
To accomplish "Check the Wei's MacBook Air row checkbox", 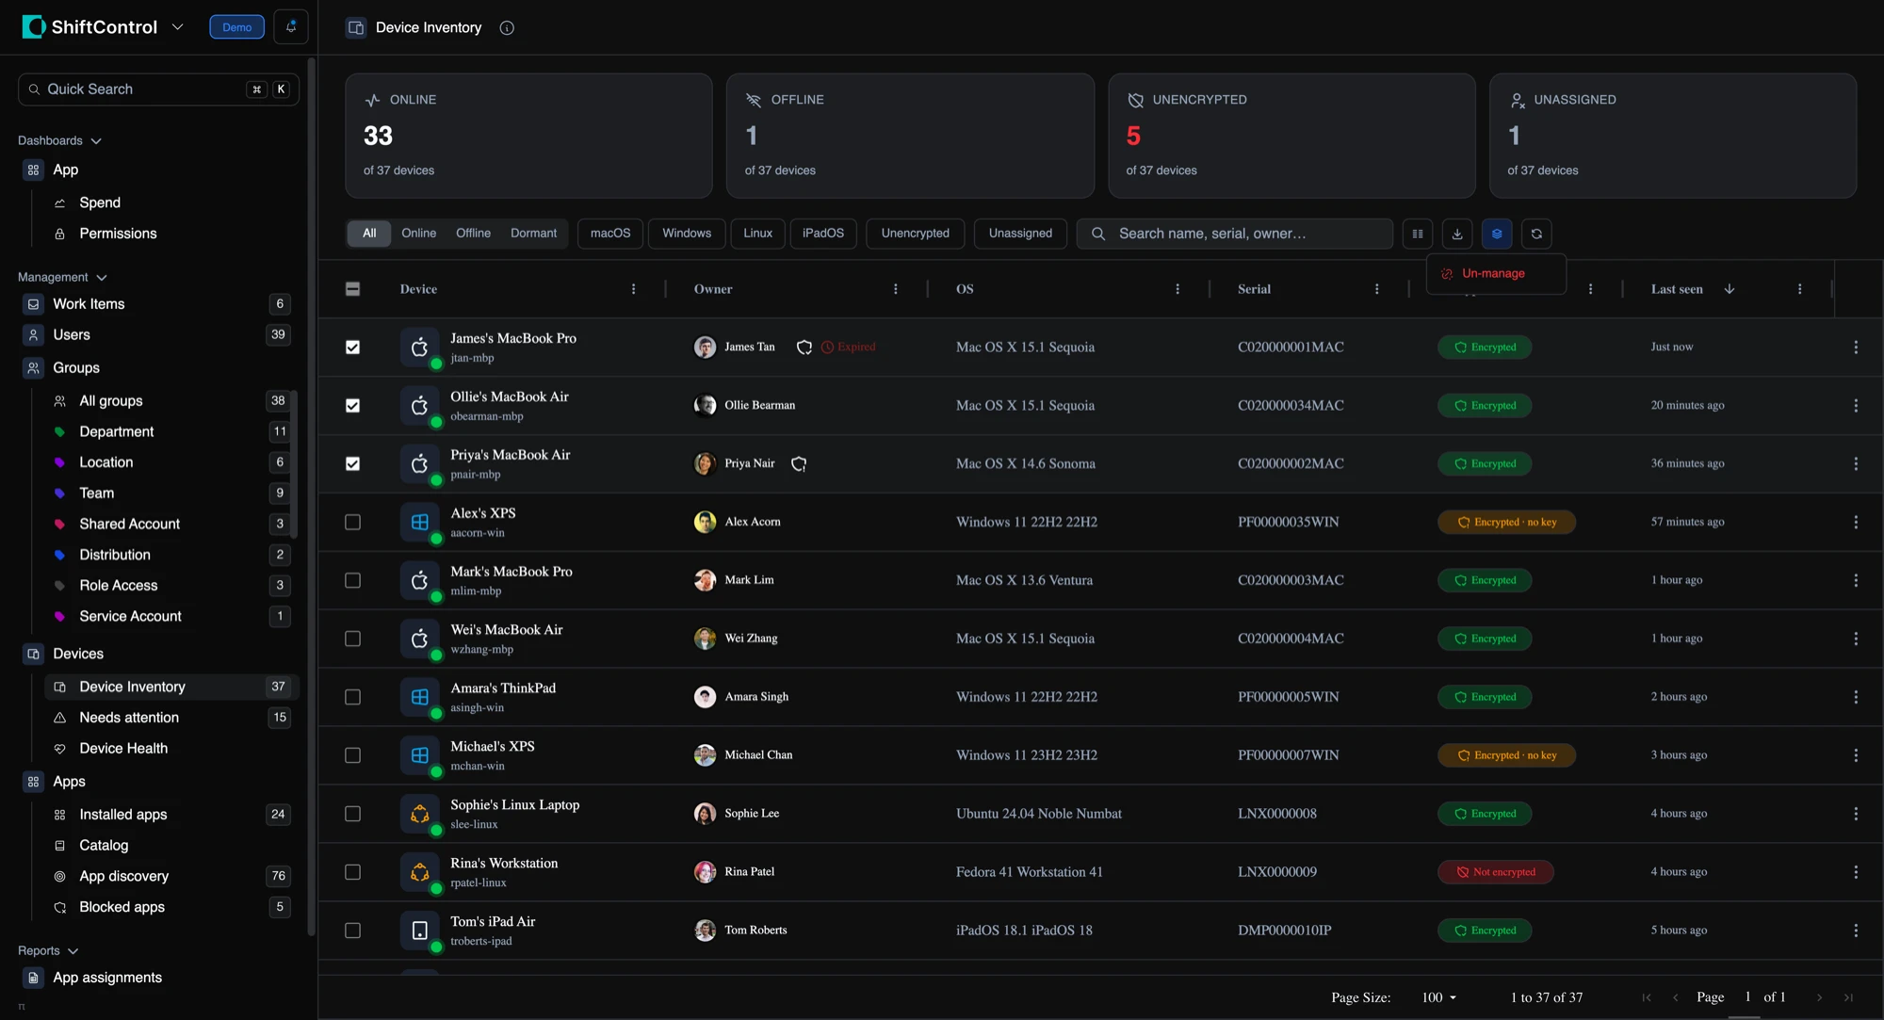I will pyautogui.click(x=352, y=640).
